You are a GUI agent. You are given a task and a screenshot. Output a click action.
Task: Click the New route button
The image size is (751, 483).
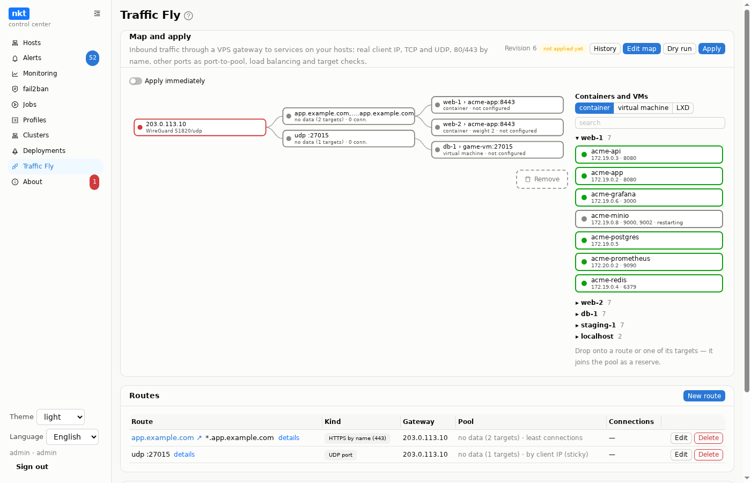[704, 396]
